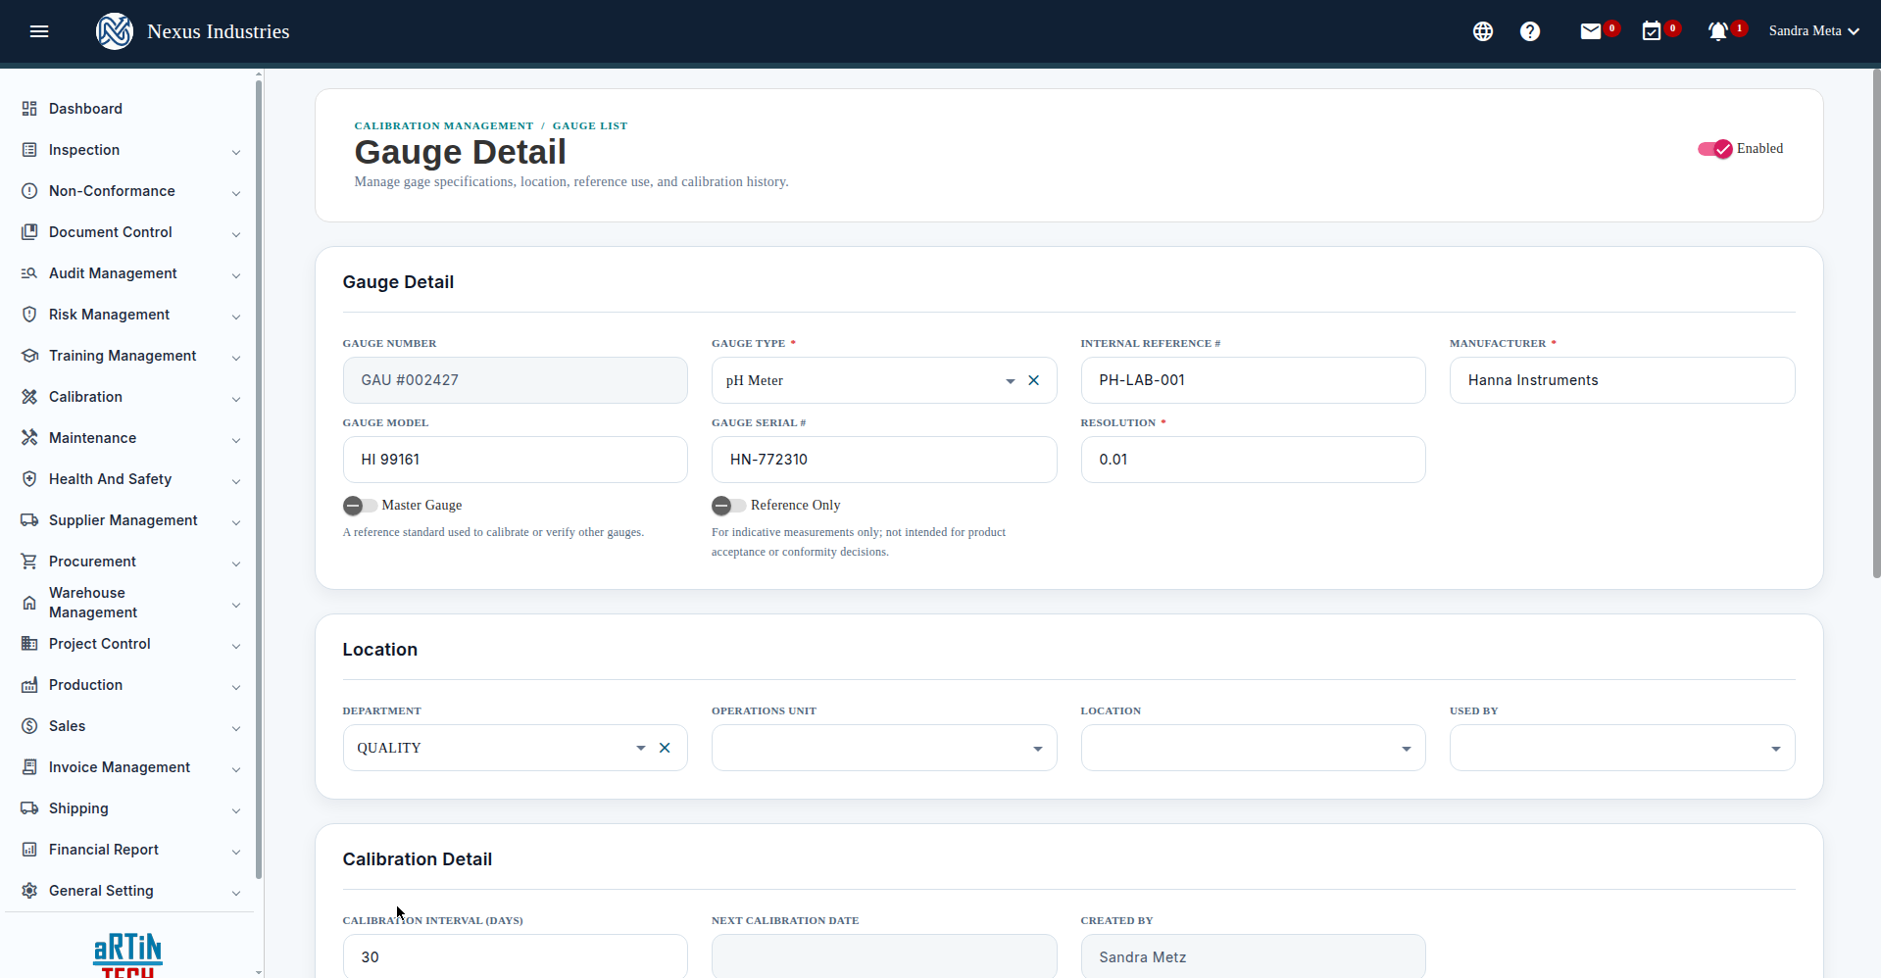Image resolution: width=1881 pixels, height=978 pixels.
Task: Expand the Non-Conformance menu
Action: coord(131,191)
